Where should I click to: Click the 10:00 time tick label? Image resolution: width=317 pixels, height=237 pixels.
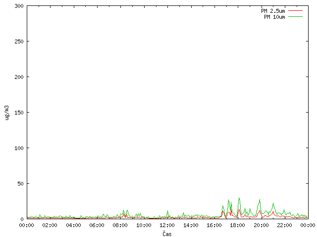click(x=144, y=225)
